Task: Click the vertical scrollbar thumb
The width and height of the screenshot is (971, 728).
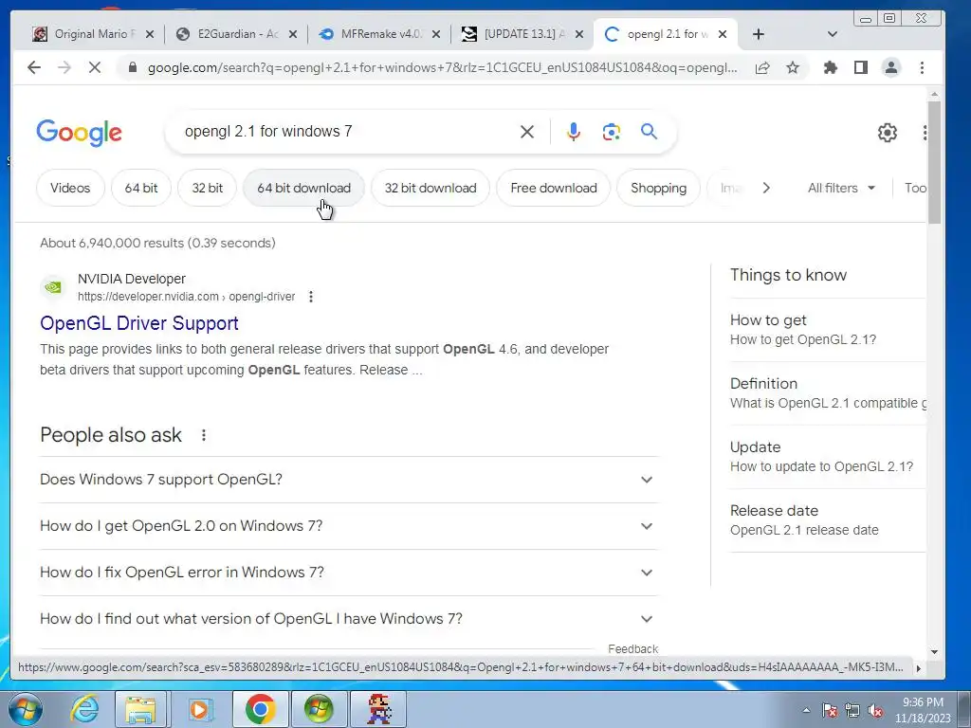Action: click(934, 162)
